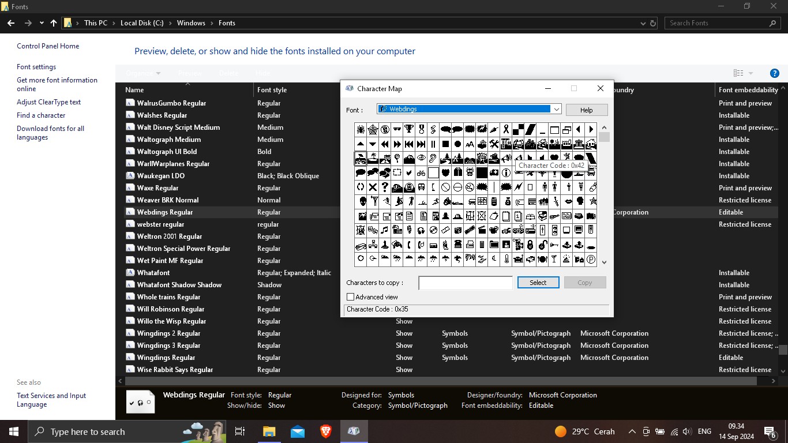Open the view options dropdown arrow
Viewport: 788px width, 443px height.
coord(751,73)
